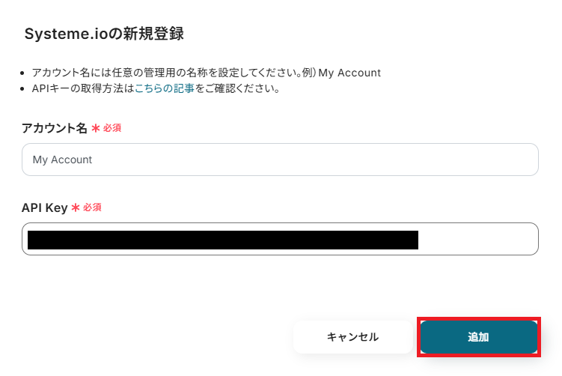The image size is (562, 376).
Task: Click the blacked-out API Key value
Action: click(222, 240)
